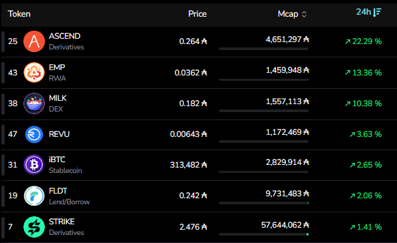The height and width of the screenshot is (243, 397).
Task: Click market cap value 57,644,062
Action: coord(285,225)
